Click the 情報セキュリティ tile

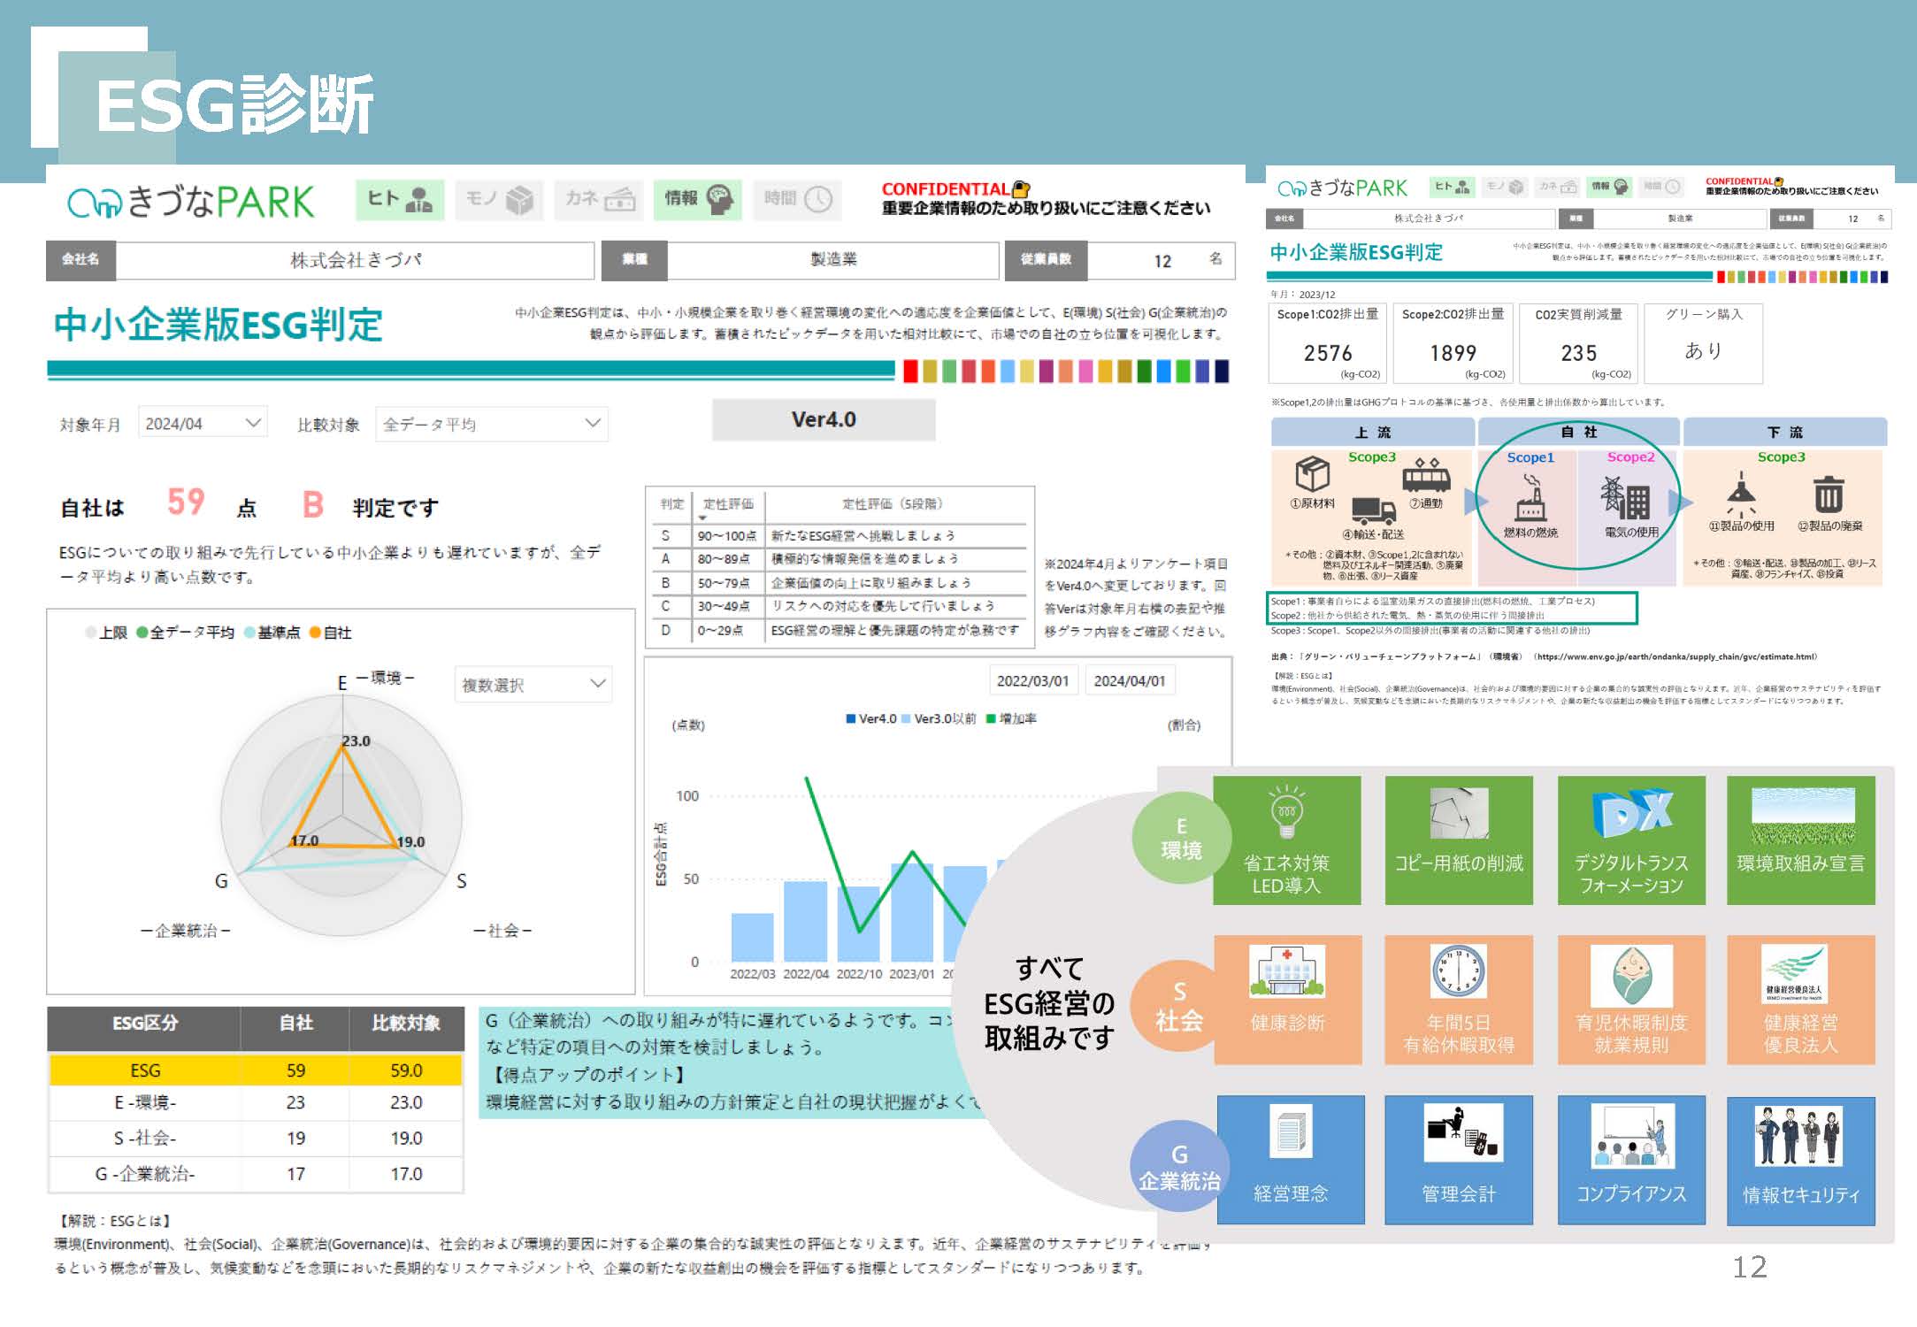[x=1800, y=1161]
